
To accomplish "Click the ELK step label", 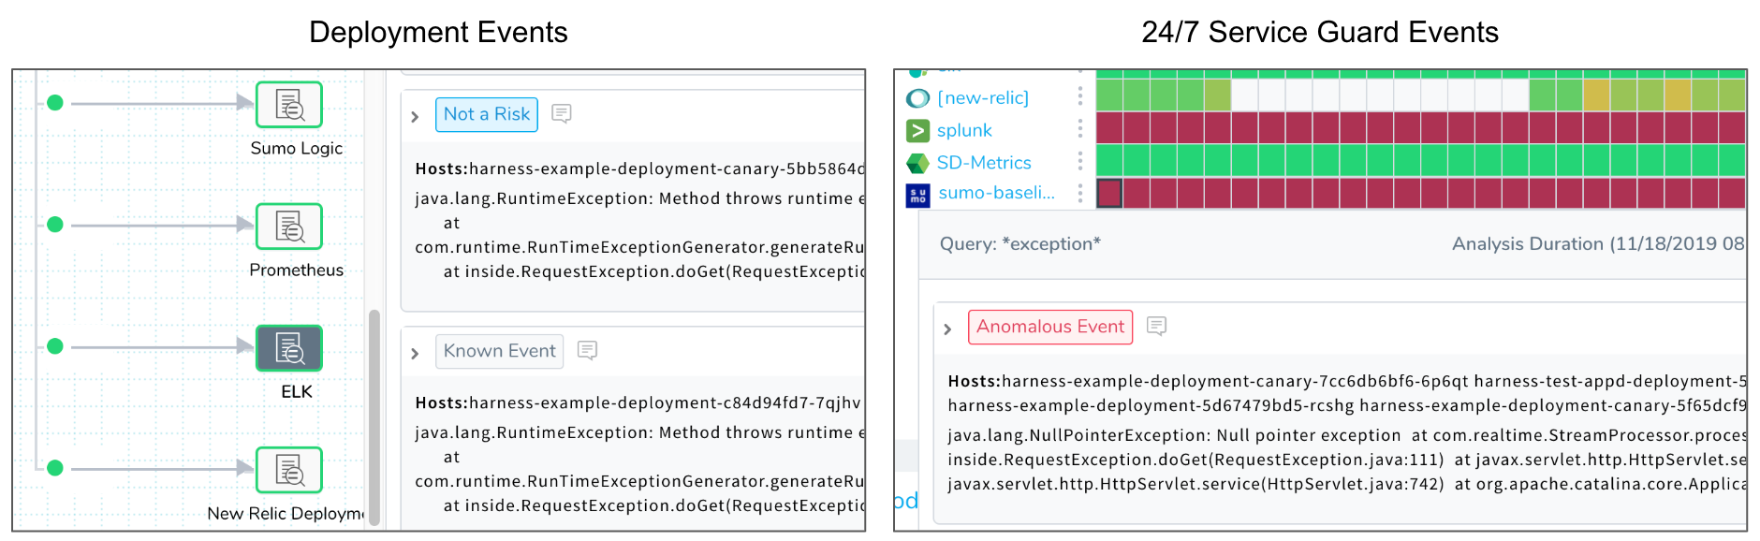I will point(297,391).
